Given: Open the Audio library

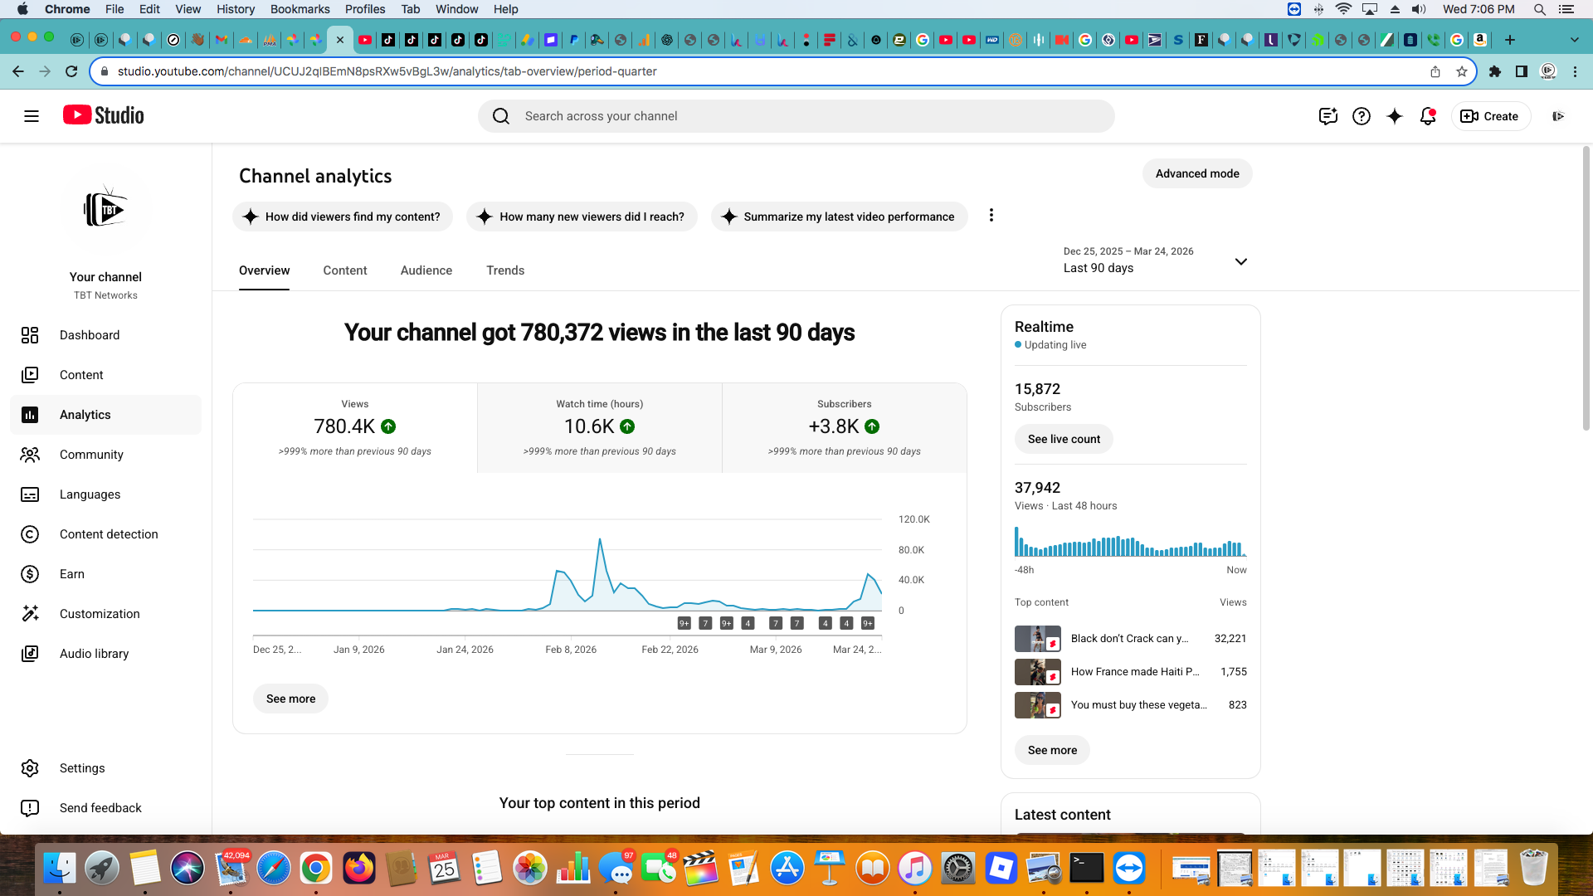Looking at the screenshot, I should [x=94, y=654].
